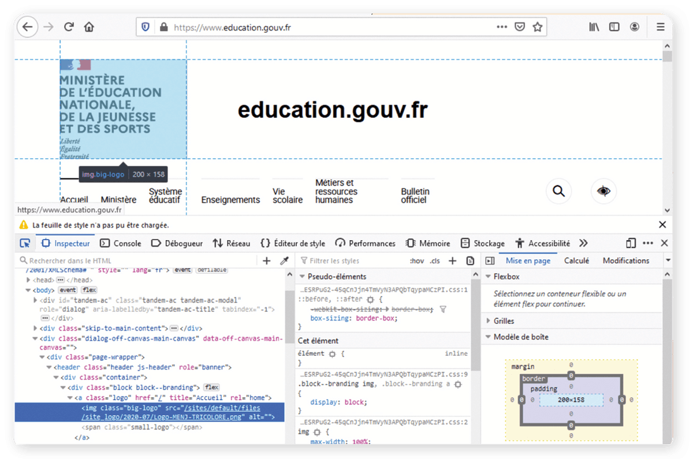Click the accessibility eye icon on the page

[603, 191]
